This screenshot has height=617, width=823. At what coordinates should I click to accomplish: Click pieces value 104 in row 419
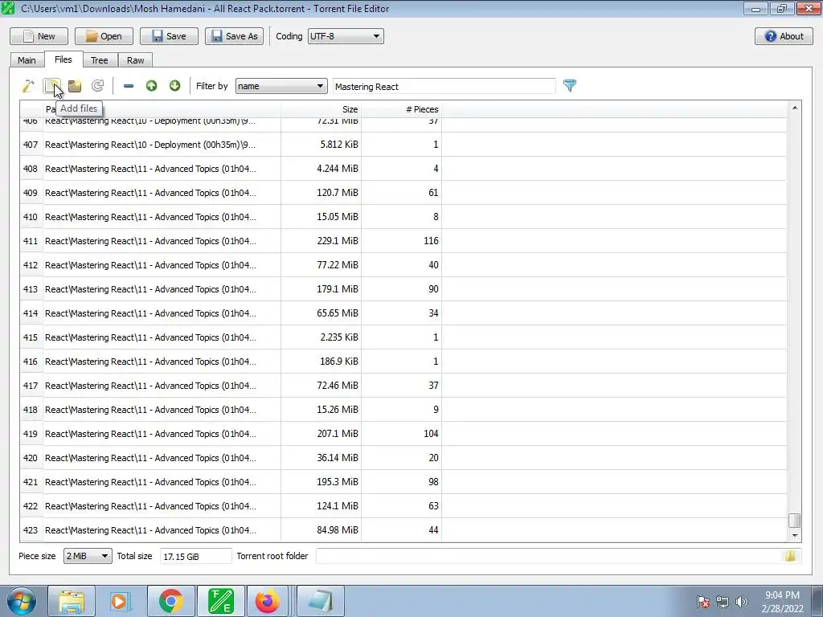pyautogui.click(x=401, y=434)
